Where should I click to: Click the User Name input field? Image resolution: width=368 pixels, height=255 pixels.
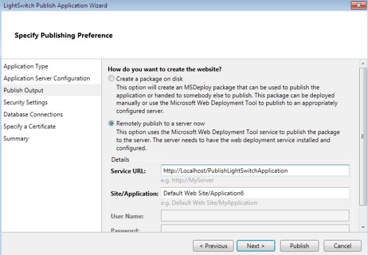(x=255, y=215)
